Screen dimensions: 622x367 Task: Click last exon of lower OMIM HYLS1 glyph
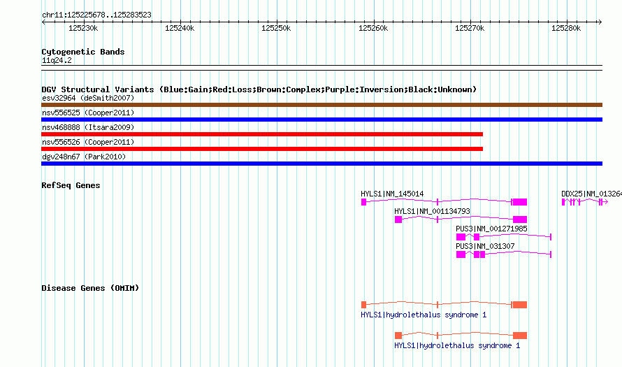click(x=520, y=336)
